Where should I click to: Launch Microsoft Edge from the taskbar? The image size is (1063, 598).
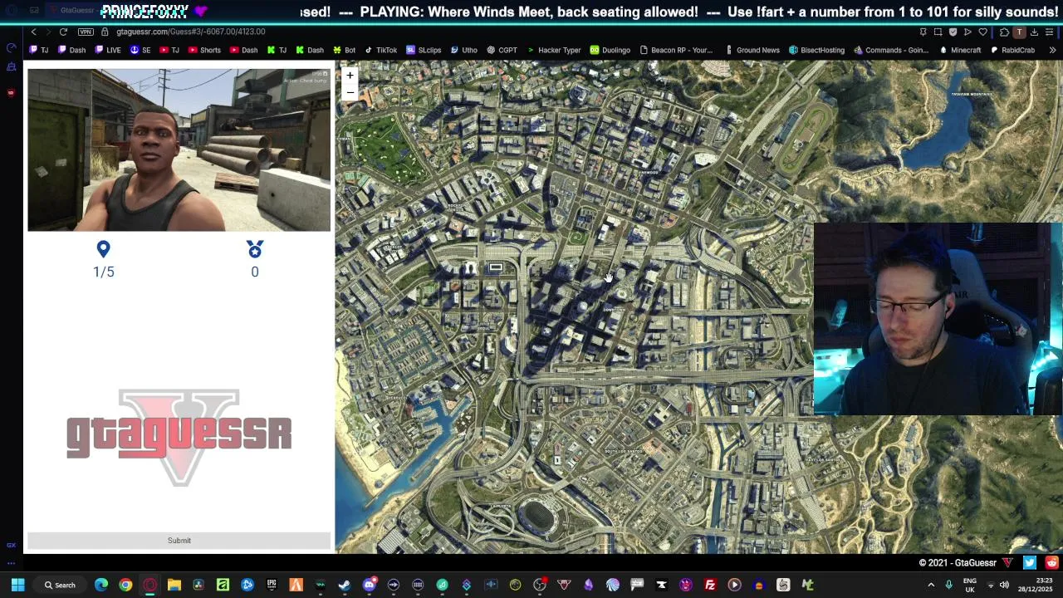(101, 585)
